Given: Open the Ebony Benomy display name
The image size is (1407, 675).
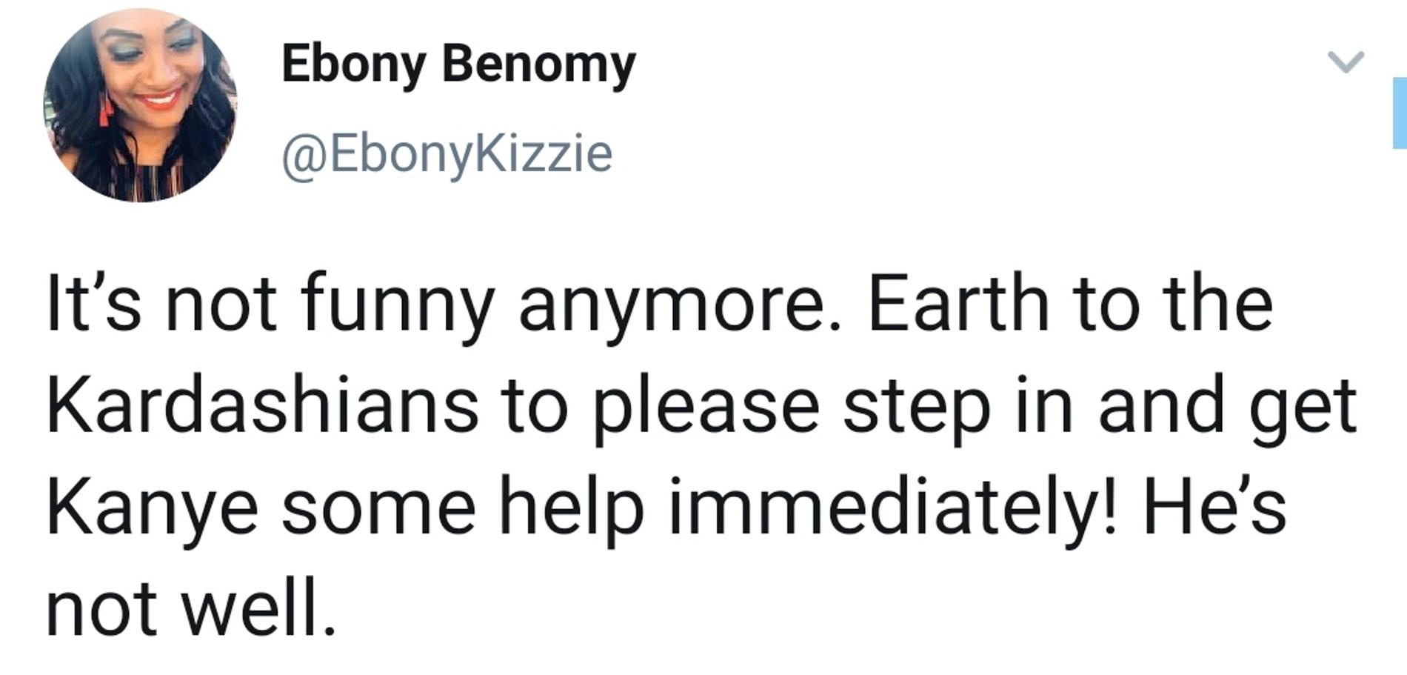Looking at the screenshot, I should pos(458,64).
